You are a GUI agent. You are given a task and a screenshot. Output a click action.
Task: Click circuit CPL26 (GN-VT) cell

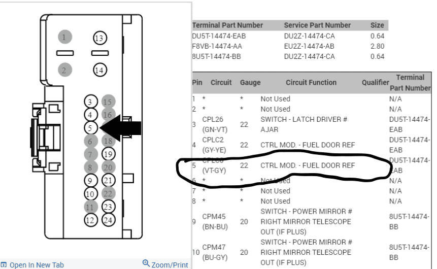click(x=215, y=124)
